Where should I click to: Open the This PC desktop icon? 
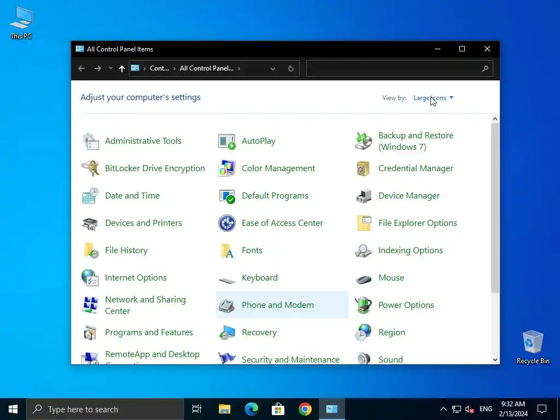point(21,22)
